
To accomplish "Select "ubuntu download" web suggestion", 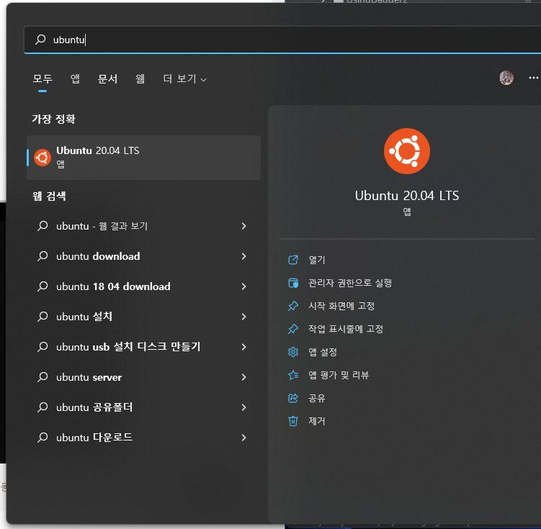I will 143,256.
